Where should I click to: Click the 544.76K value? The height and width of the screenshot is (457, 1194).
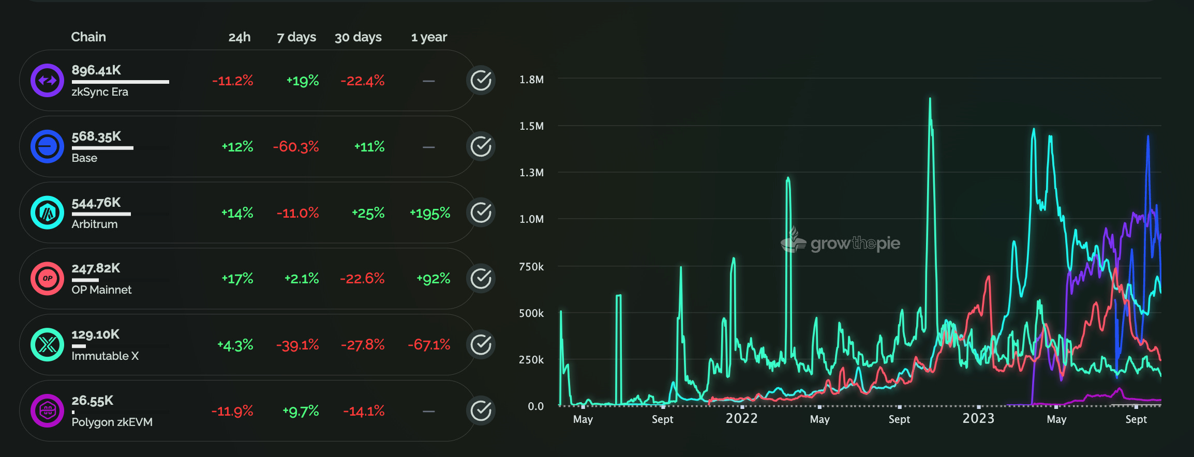pos(96,203)
